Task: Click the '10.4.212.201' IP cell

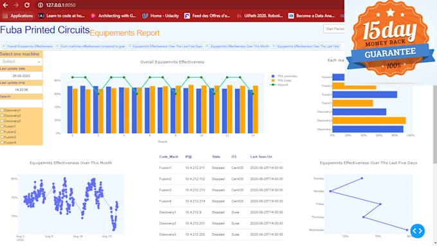Action: pos(195,224)
